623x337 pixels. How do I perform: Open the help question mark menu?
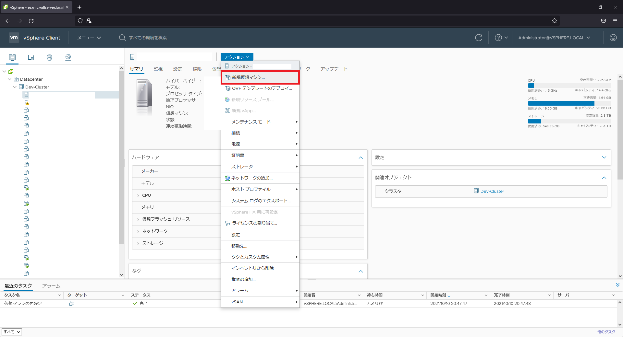[501, 38]
